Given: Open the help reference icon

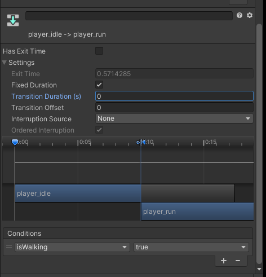Looking at the screenshot, I should coord(240,15).
